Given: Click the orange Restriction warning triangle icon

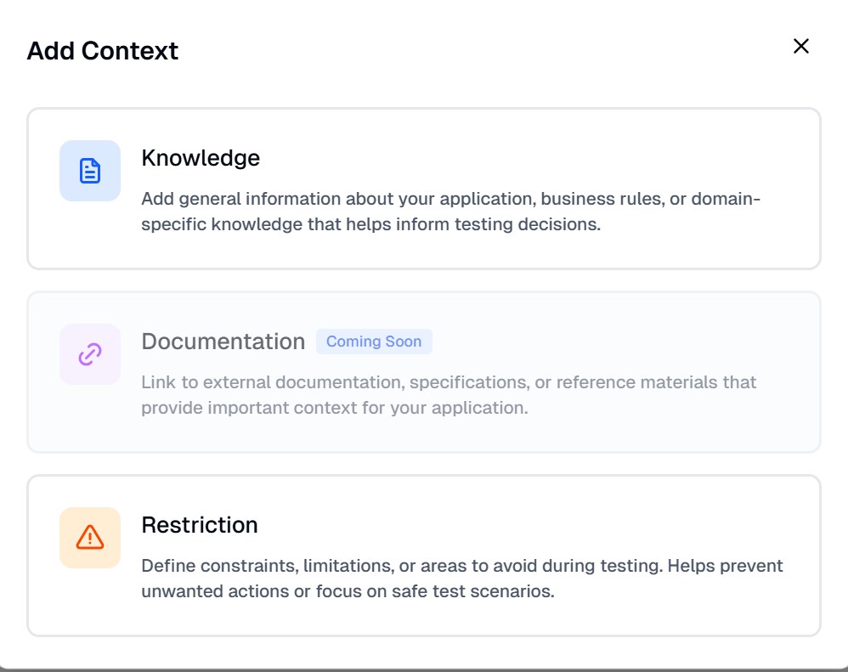Looking at the screenshot, I should coord(90,538).
